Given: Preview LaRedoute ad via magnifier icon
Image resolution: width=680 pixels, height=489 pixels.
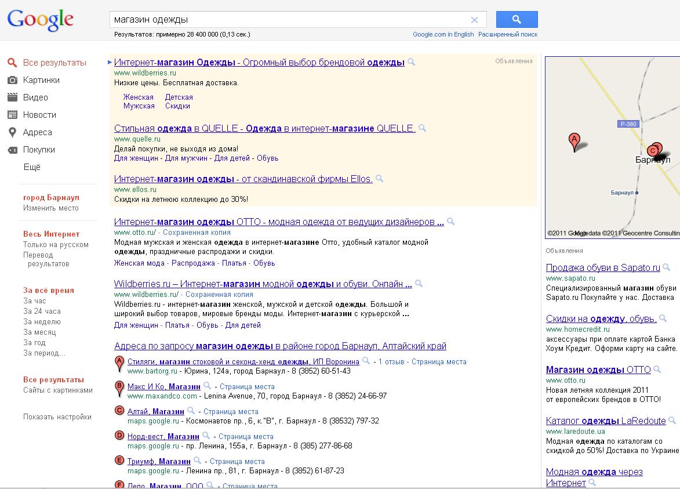Looking at the screenshot, I should [672, 420].
